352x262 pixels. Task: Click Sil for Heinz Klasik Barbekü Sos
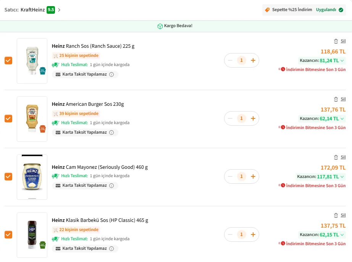[343, 215]
